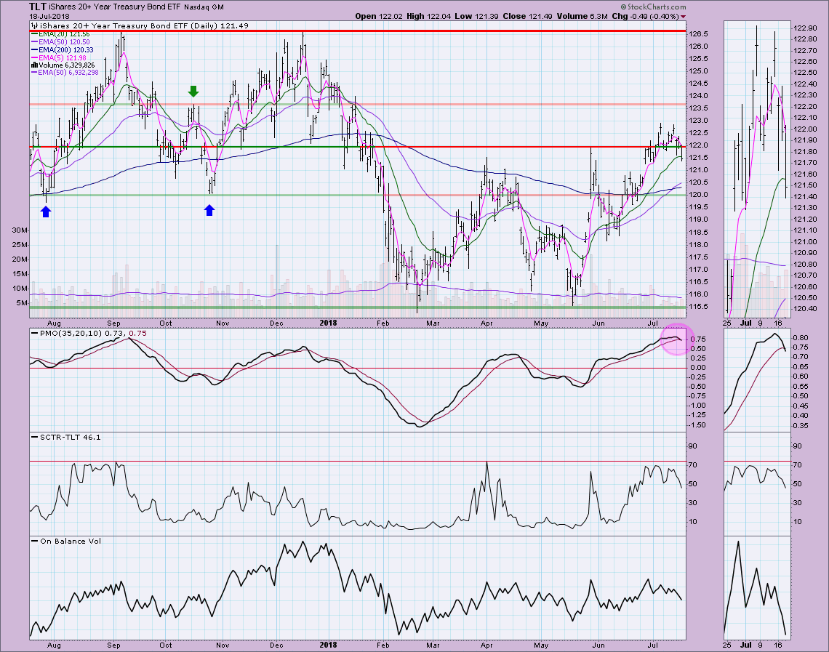Click the volume EMA(50) 6,932,298 legend entry
This screenshot has width=829, height=652.
coord(69,73)
